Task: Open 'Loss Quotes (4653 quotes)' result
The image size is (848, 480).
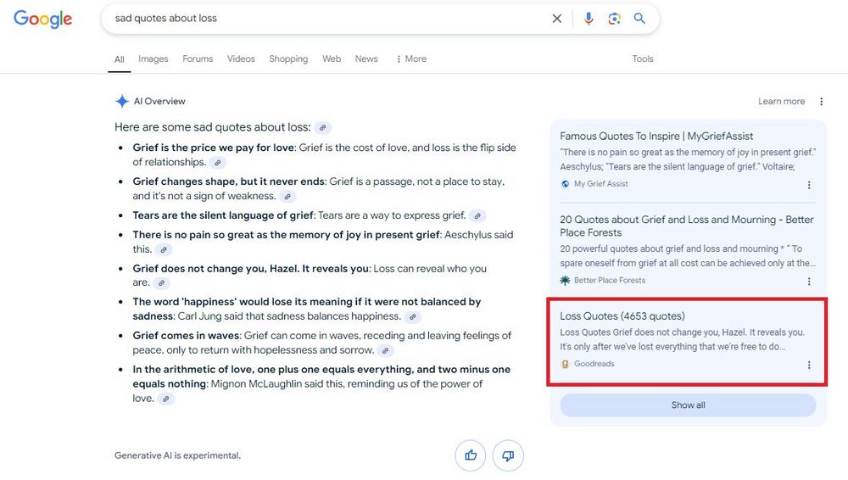Action: click(622, 315)
